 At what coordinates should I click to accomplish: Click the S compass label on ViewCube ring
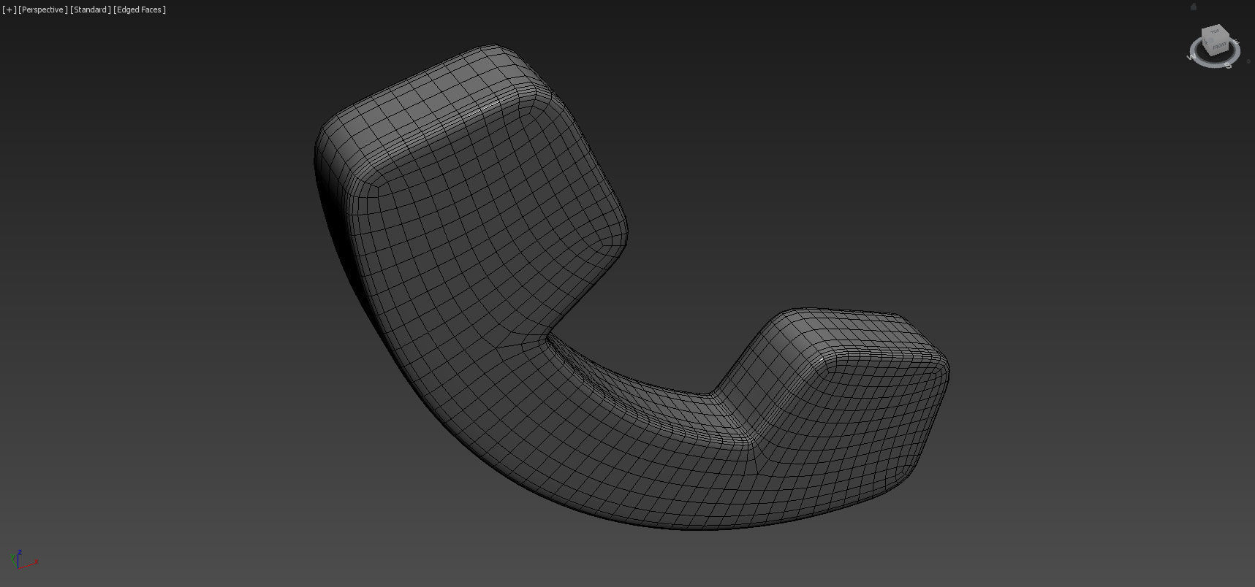[x=1228, y=66]
